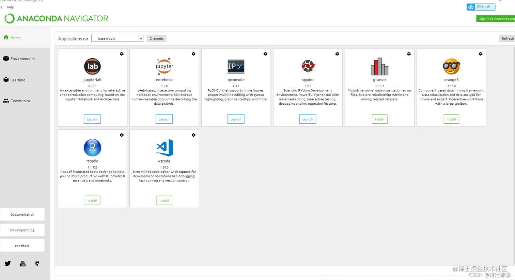Click the Jupyter notebook logo icon
515x280 pixels.
point(164,66)
